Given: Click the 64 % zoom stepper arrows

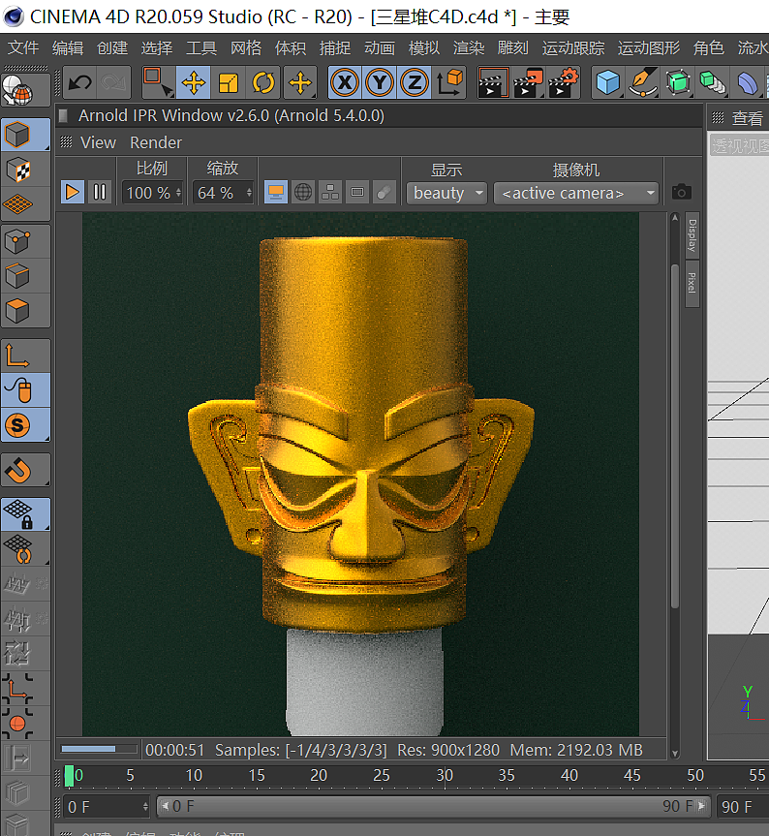Looking at the screenshot, I should [249, 193].
